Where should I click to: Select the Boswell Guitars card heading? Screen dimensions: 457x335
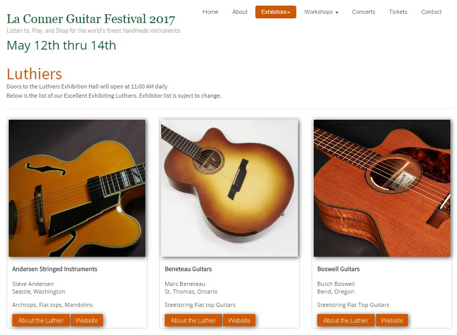click(x=338, y=269)
